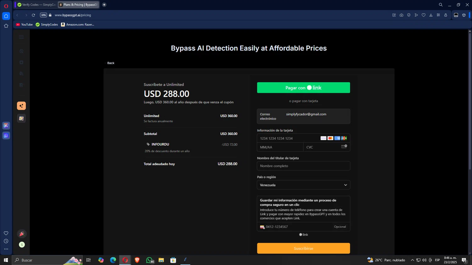472x265 pixels.
Task: Take a snapshot with camera icon
Action: [x=402, y=15]
